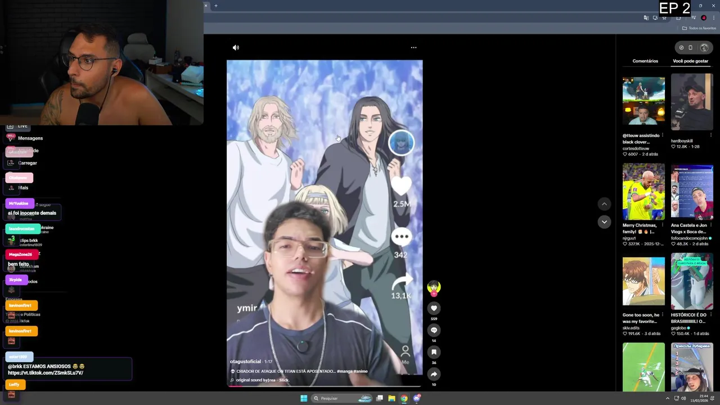Open options menu for Merry Christmas video
Screen dimensions: 720x405
point(663,225)
